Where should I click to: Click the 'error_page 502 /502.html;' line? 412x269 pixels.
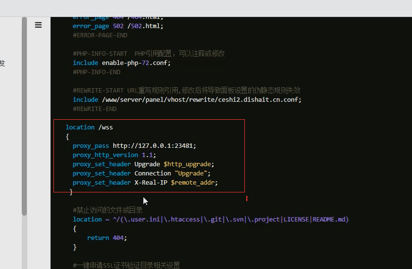click(x=118, y=26)
